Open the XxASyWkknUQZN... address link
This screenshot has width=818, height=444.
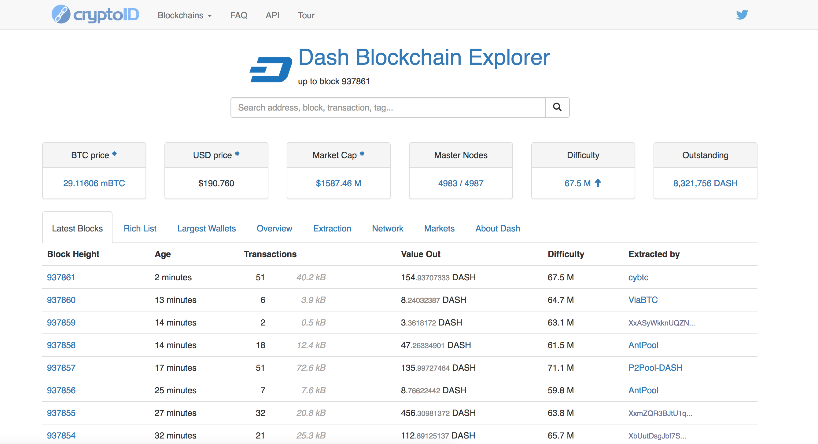point(661,323)
